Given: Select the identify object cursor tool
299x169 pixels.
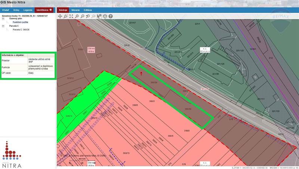Looking at the screenshot, I should click(x=99, y=16).
